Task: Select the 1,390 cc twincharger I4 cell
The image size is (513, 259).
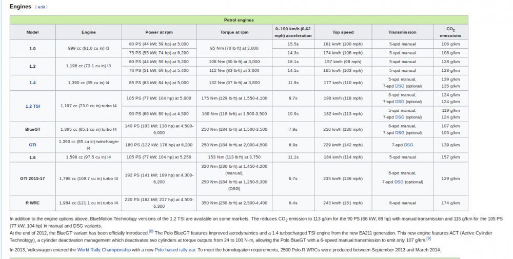Action: coord(88,145)
